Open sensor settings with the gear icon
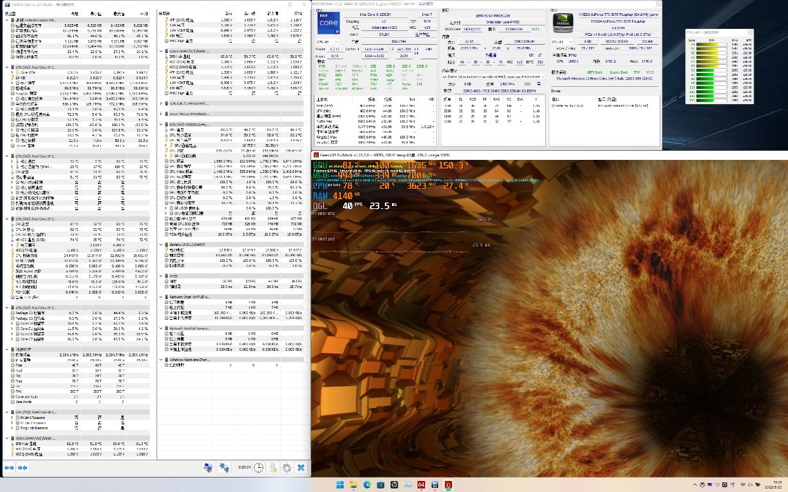 287,468
